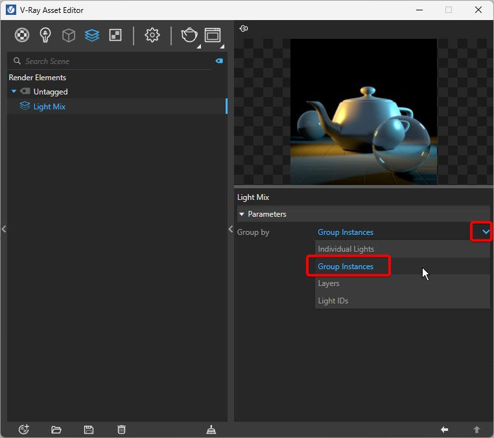
Task: Purge unused assets broom icon
Action: (x=211, y=430)
